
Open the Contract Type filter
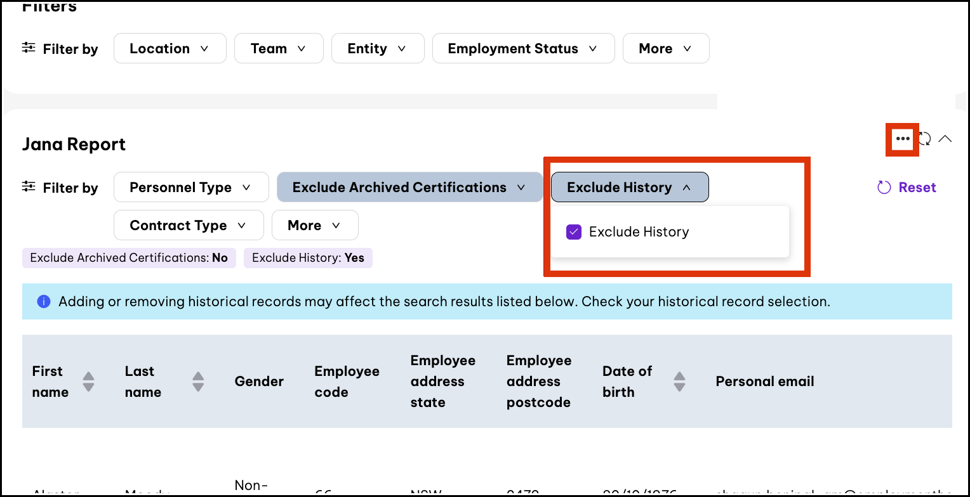[188, 226]
